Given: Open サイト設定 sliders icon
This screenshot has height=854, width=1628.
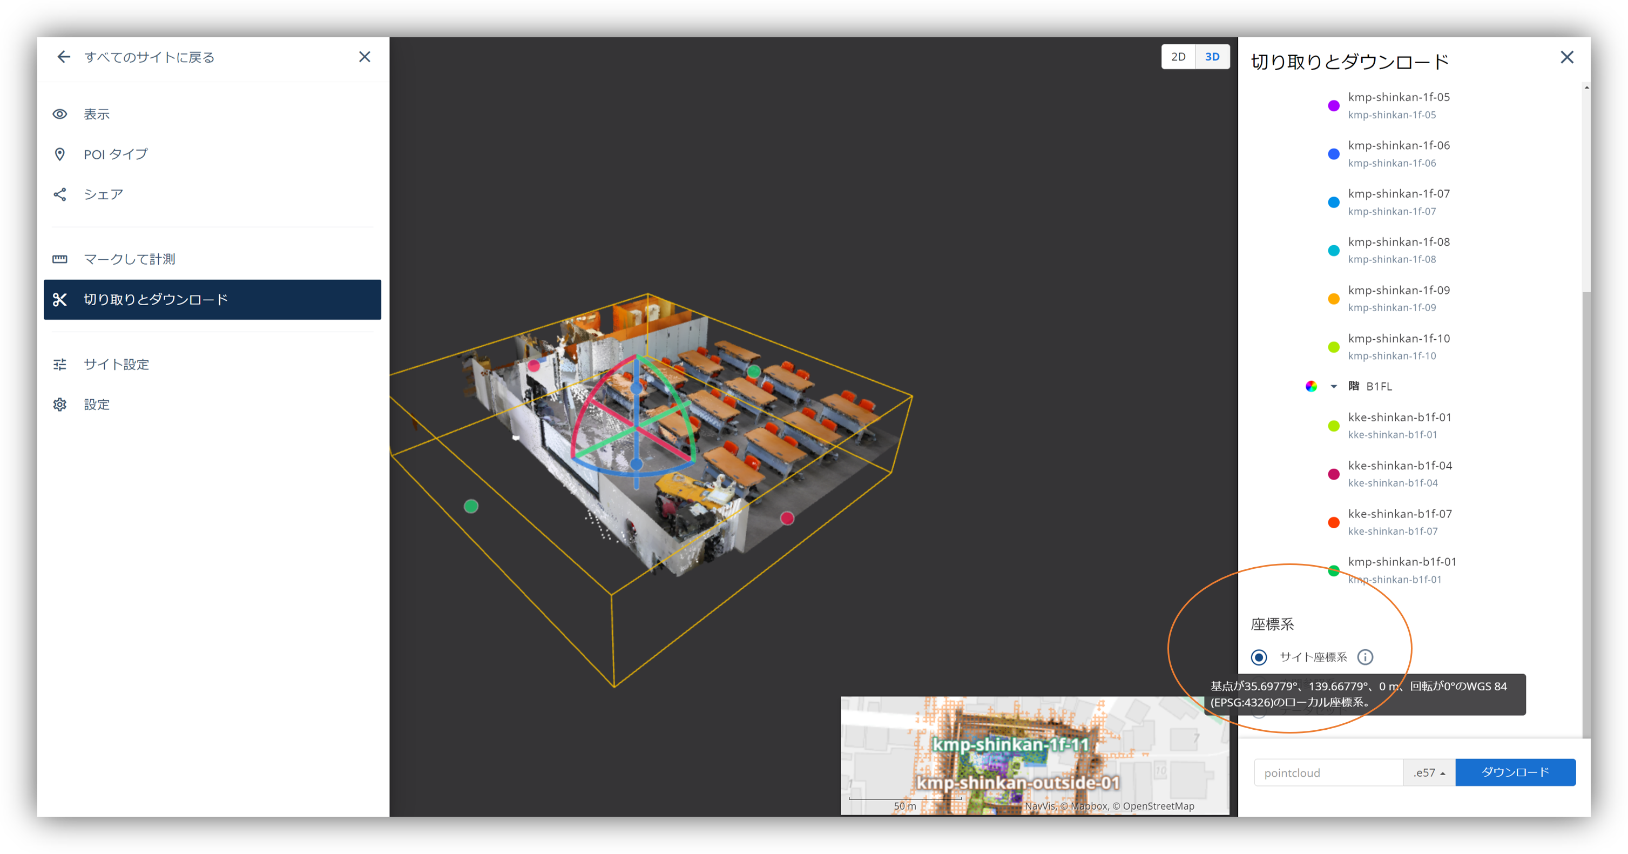Looking at the screenshot, I should [x=60, y=365].
